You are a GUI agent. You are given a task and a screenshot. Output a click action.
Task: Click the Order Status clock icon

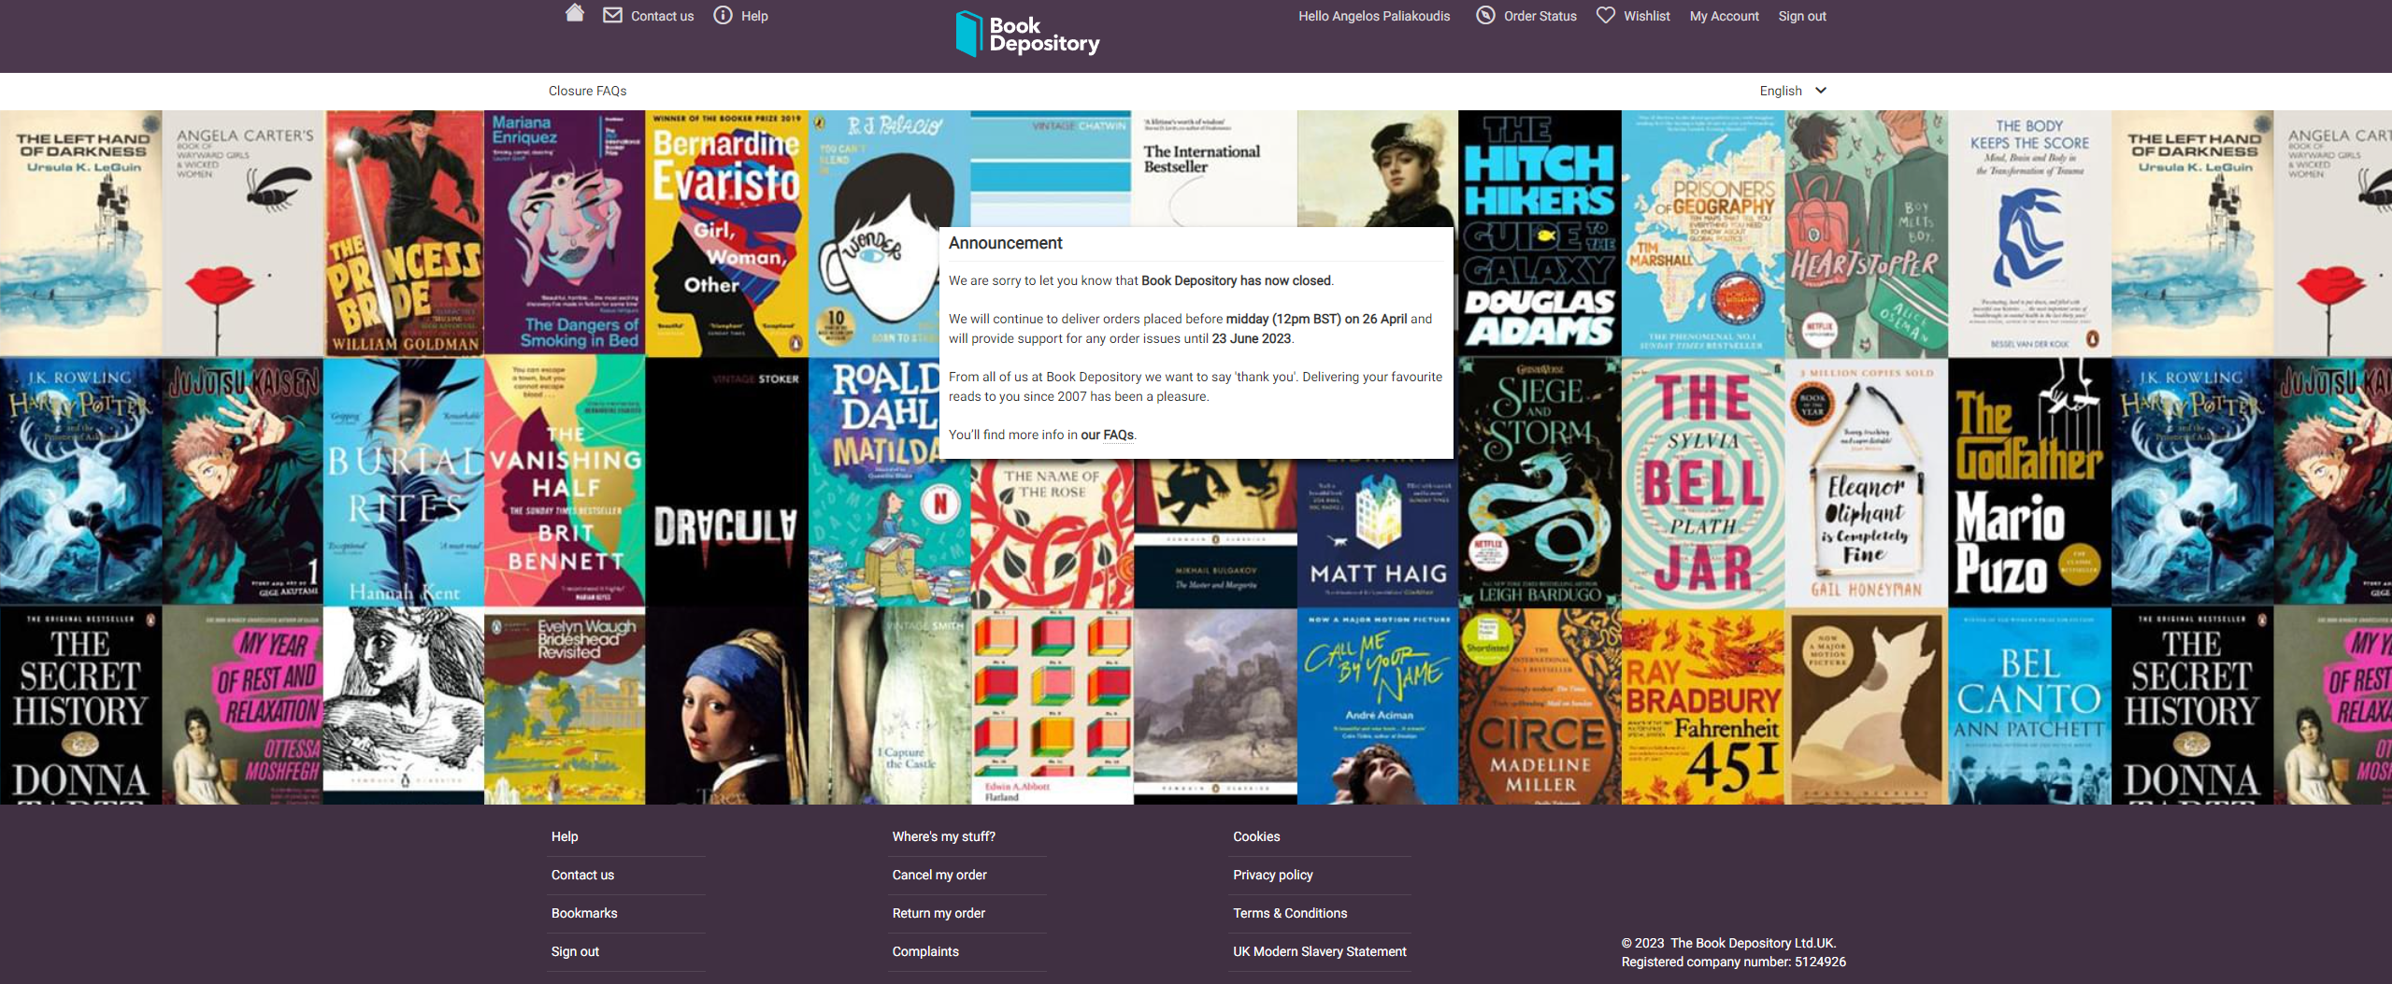pyautogui.click(x=1485, y=15)
